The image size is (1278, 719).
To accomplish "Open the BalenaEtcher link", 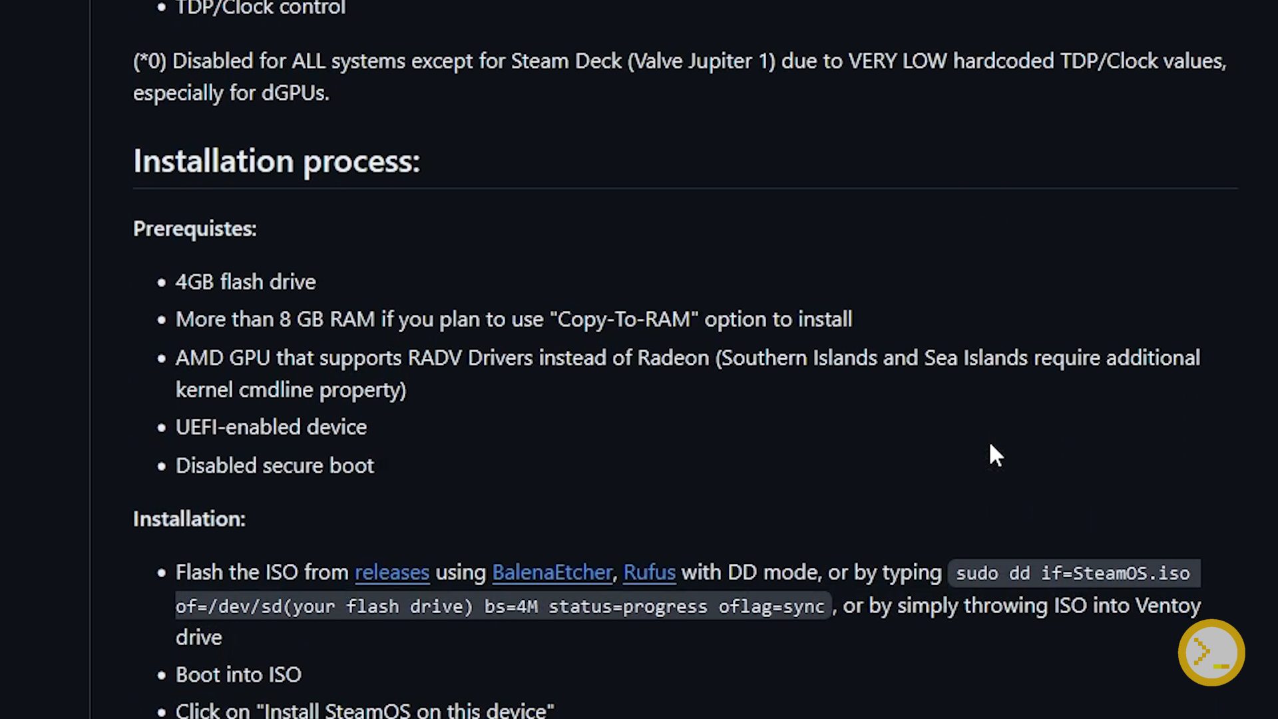I will [552, 572].
